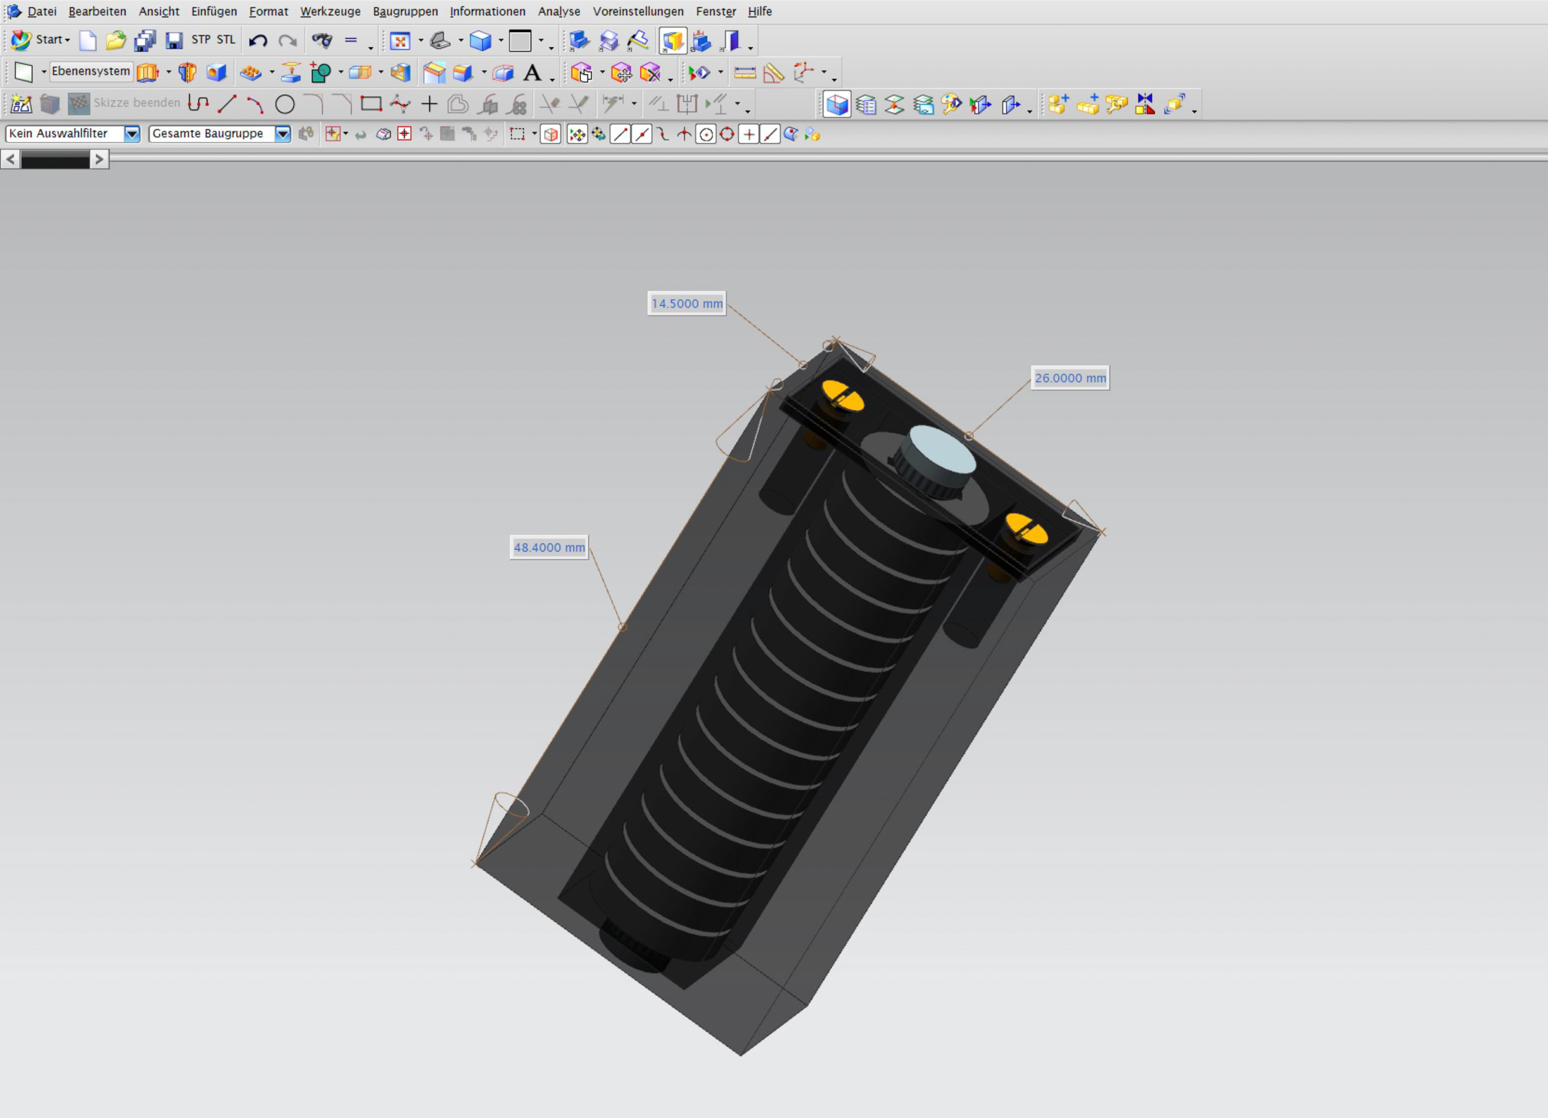The height and width of the screenshot is (1118, 1548).
Task: Open the binoculars command finder
Action: click(321, 40)
